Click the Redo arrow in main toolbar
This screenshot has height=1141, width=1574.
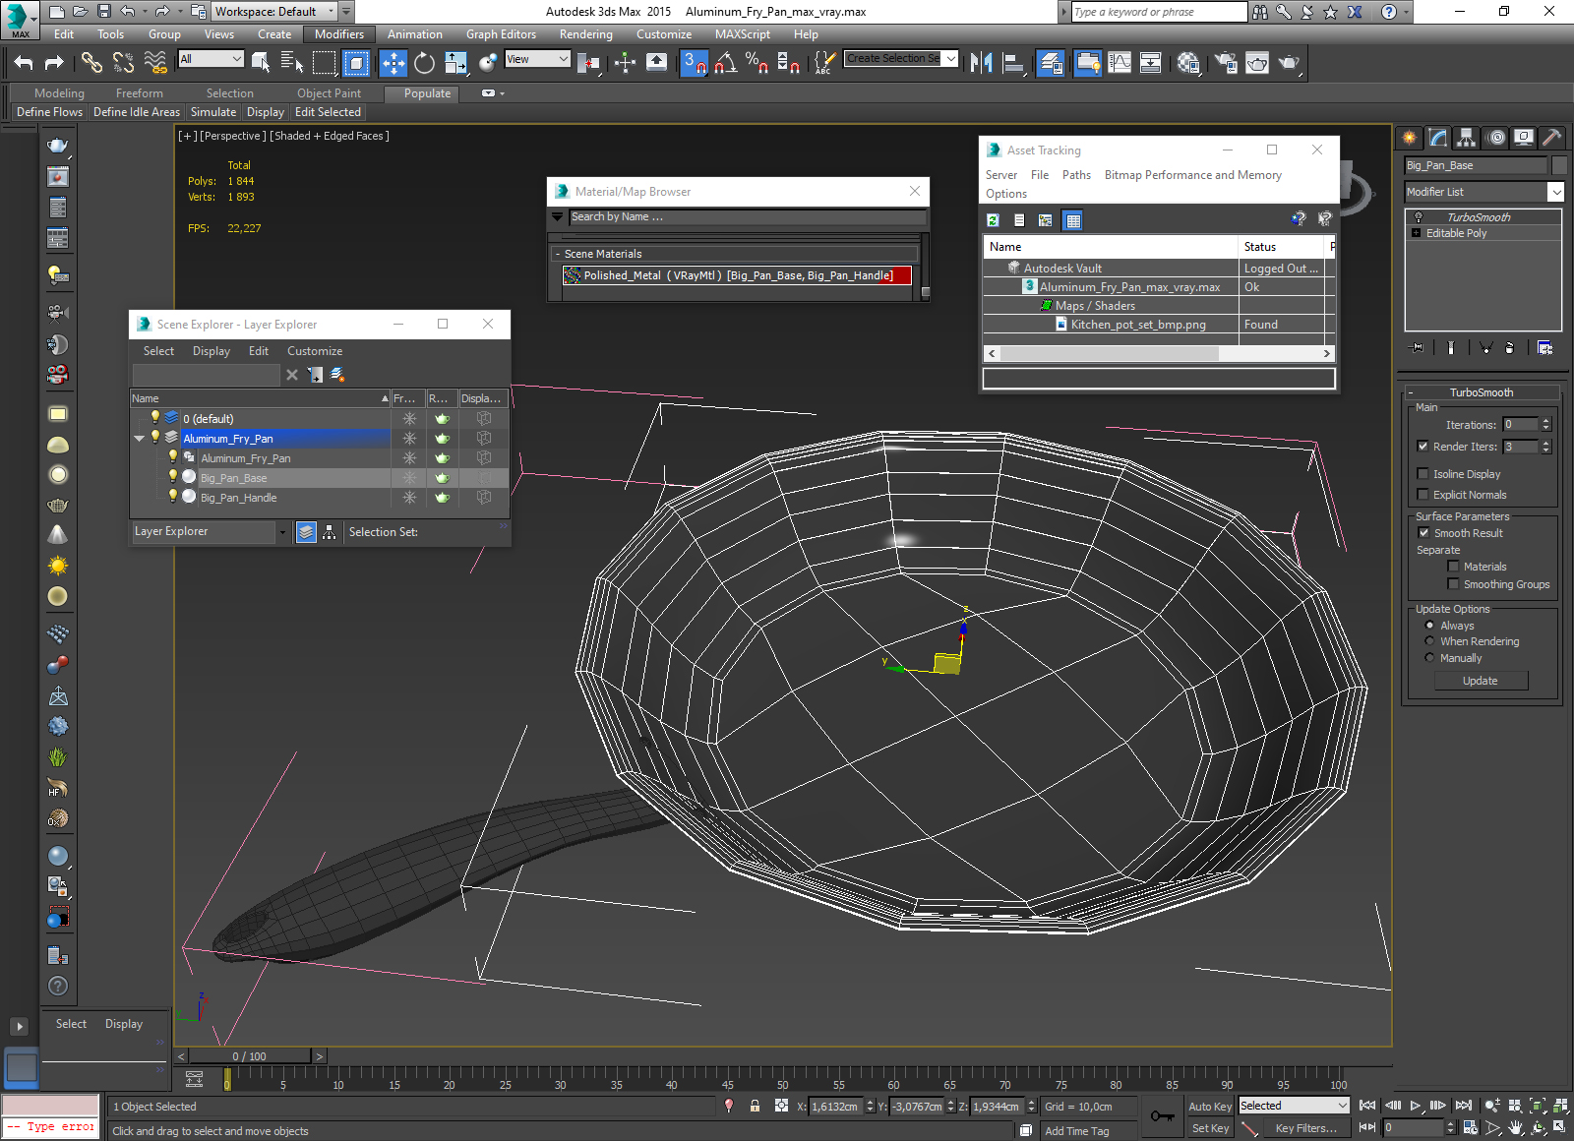54,63
